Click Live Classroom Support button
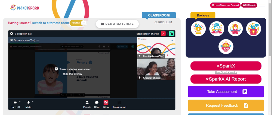Viewport: 272px width, 115px height. 225,5
